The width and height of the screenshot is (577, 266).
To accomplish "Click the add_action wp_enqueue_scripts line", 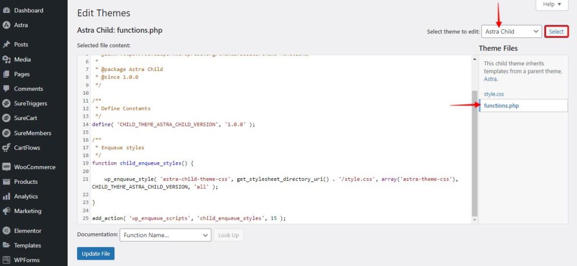I will click(x=189, y=218).
